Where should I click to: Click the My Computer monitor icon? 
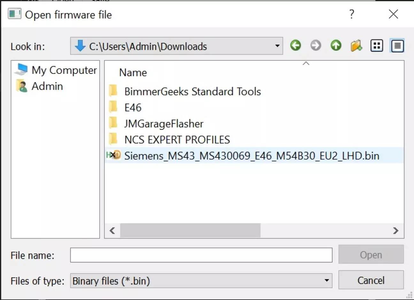coord(21,69)
